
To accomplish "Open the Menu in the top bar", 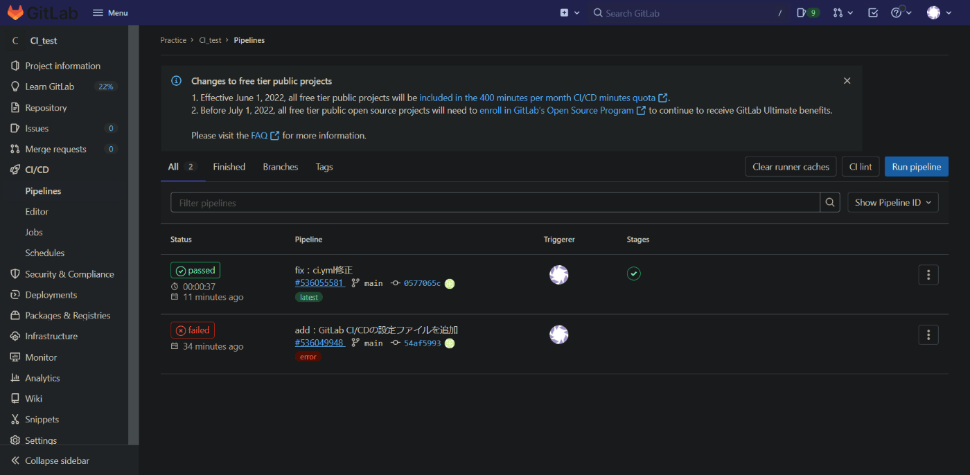I will coord(109,12).
